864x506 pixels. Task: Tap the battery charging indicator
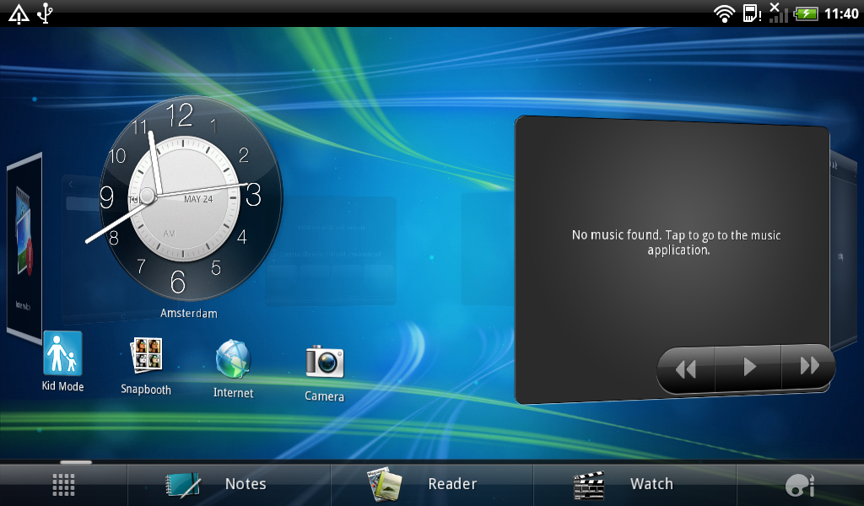[806, 13]
